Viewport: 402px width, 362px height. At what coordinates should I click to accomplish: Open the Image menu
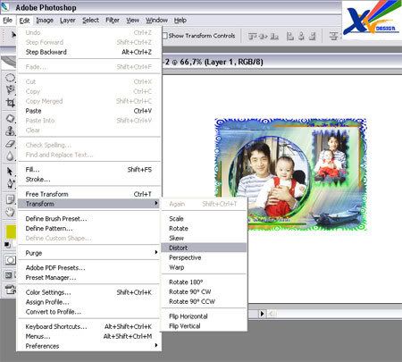(x=45, y=21)
